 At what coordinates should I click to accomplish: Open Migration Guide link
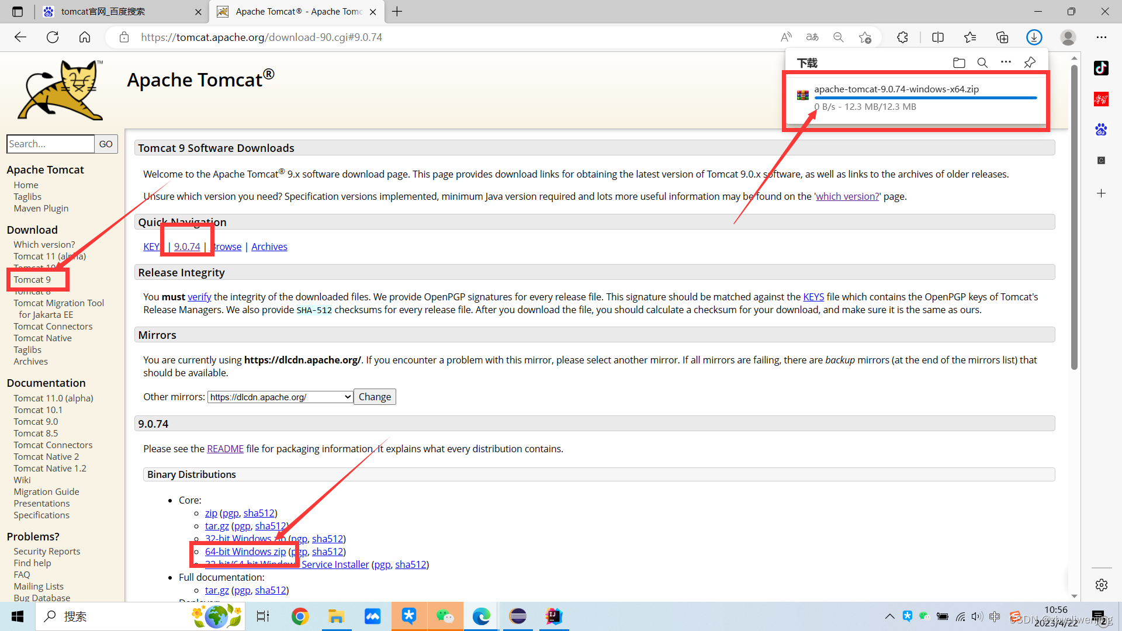[46, 491]
